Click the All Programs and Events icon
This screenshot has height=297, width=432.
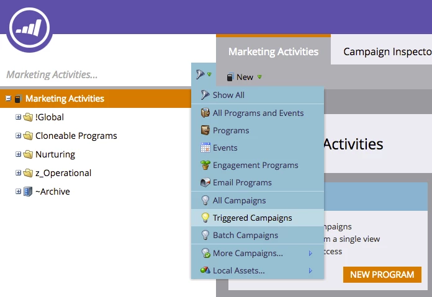coord(205,113)
